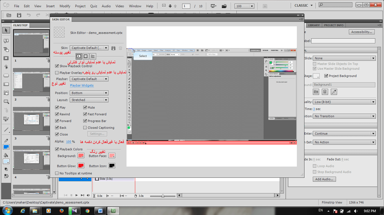The image size is (384, 215).
Task: Switch to the Project Info tab
Action: [x=334, y=25]
